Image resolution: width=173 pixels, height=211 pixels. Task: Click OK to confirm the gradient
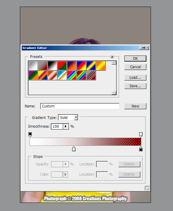coord(135,59)
